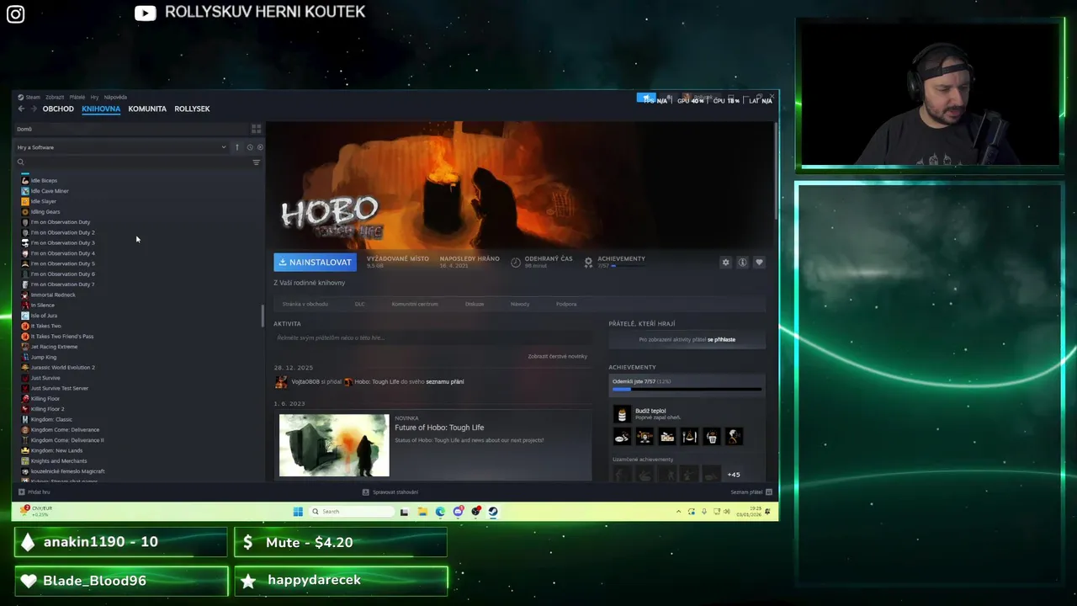
Task: Select Kingdom Come: Deliverance II
Action: point(67,440)
